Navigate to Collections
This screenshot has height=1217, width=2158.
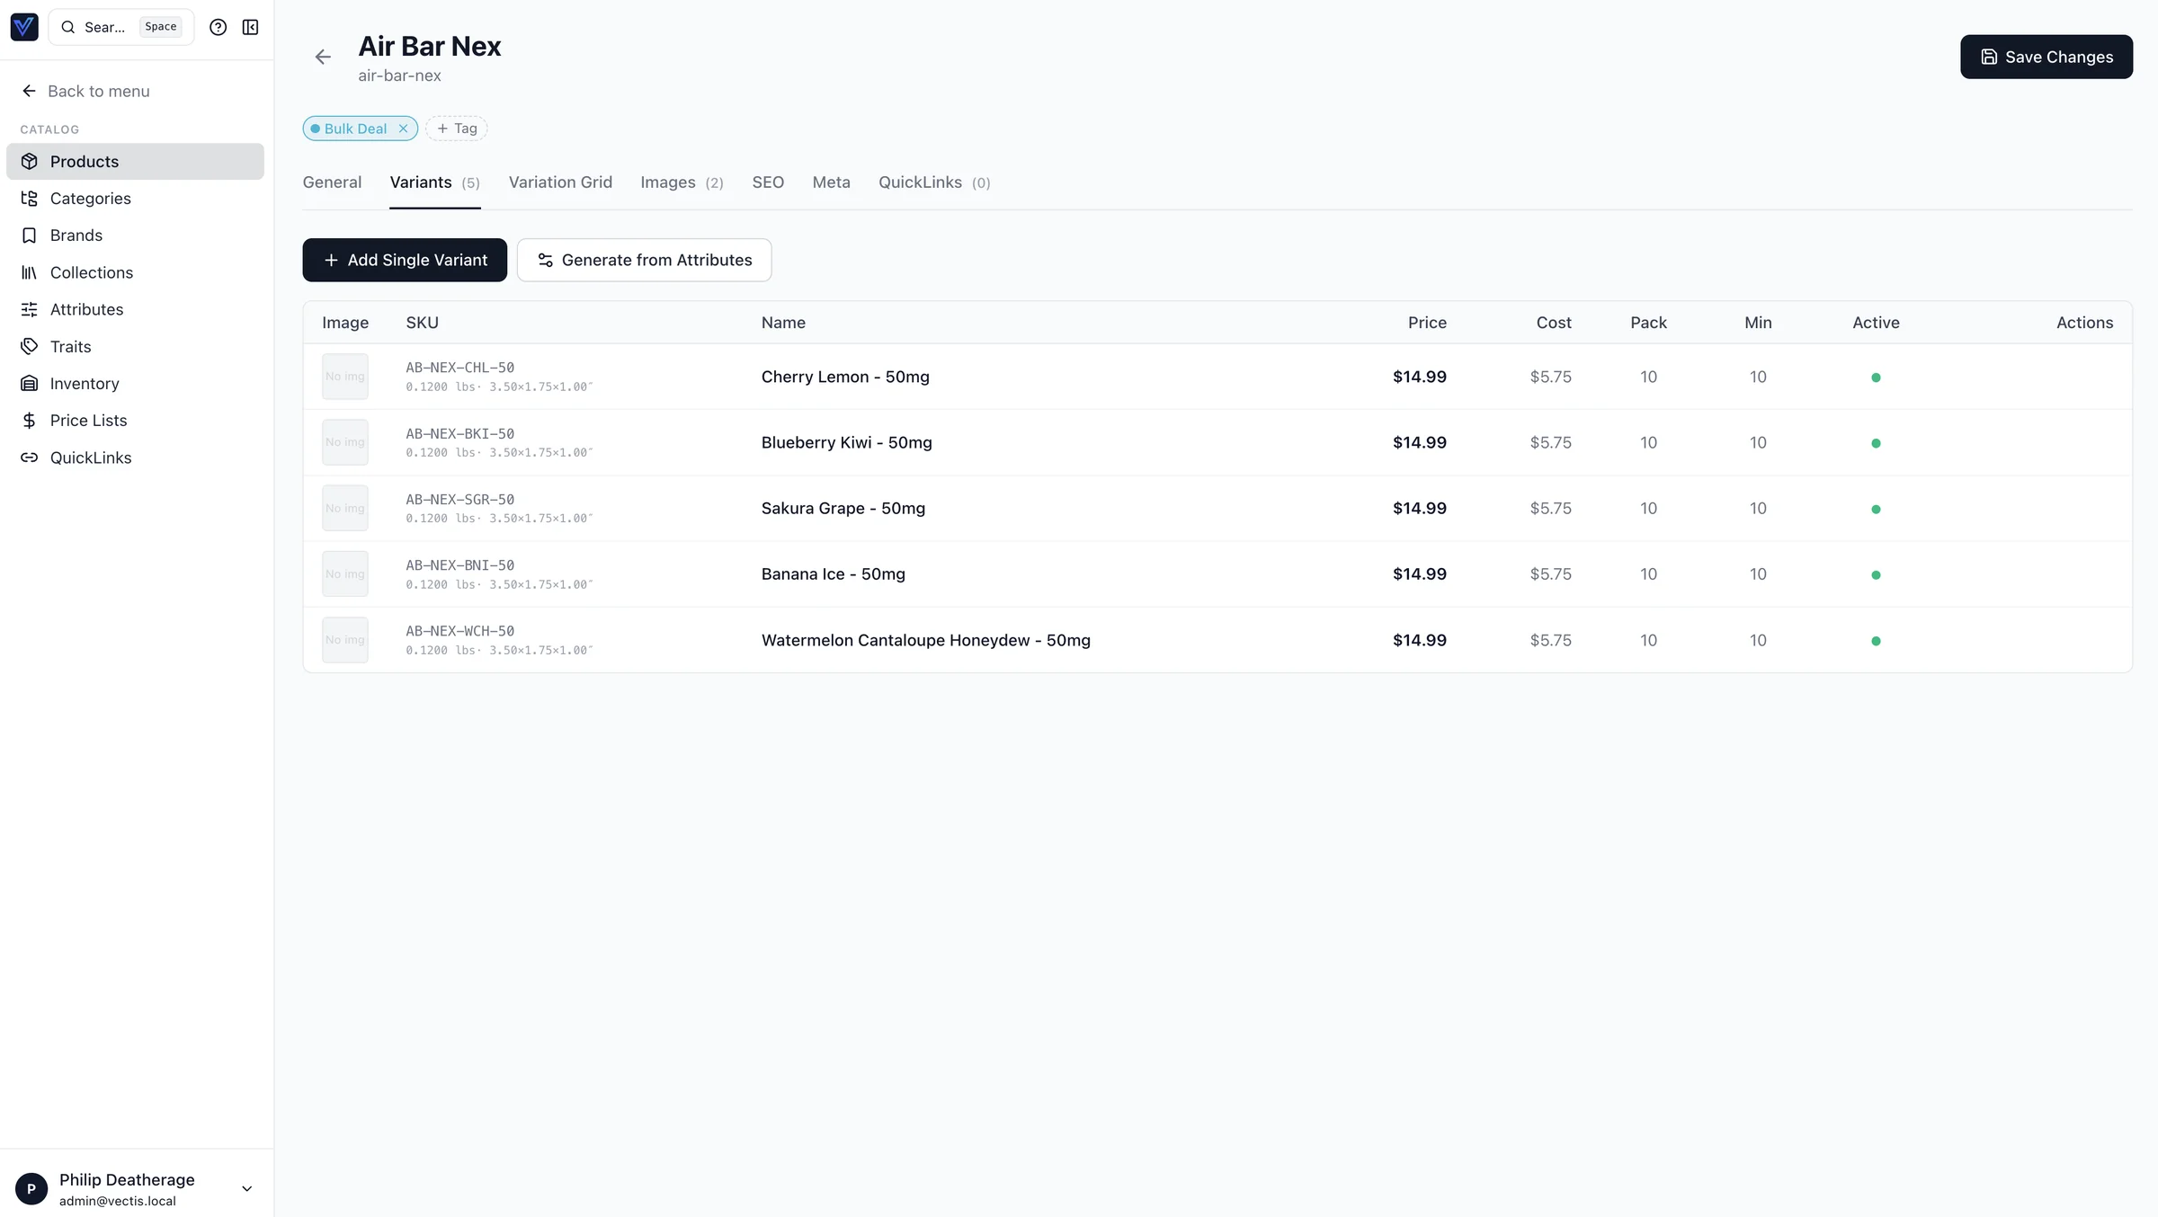(x=91, y=272)
